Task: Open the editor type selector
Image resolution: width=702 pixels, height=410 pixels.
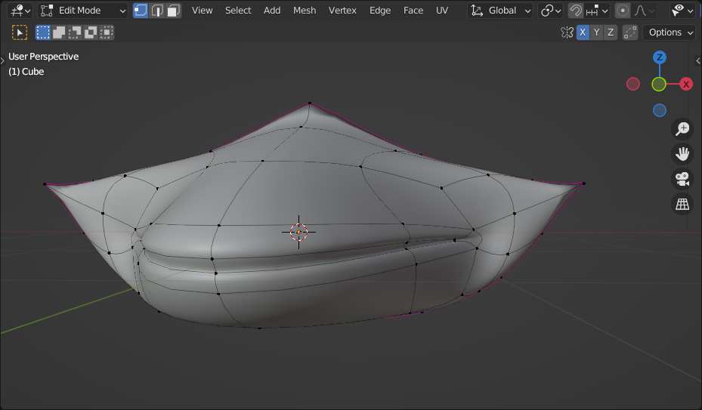Action: coord(20,11)
